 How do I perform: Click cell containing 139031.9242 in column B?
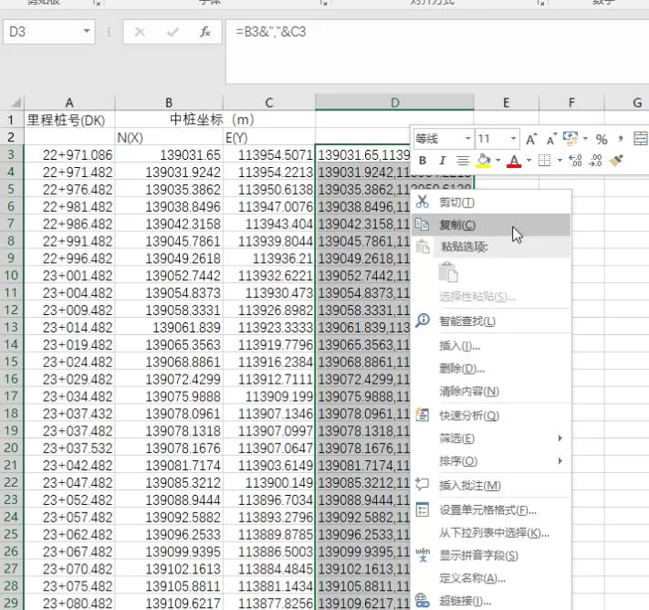pyautogui.click(x=169, y=173)
